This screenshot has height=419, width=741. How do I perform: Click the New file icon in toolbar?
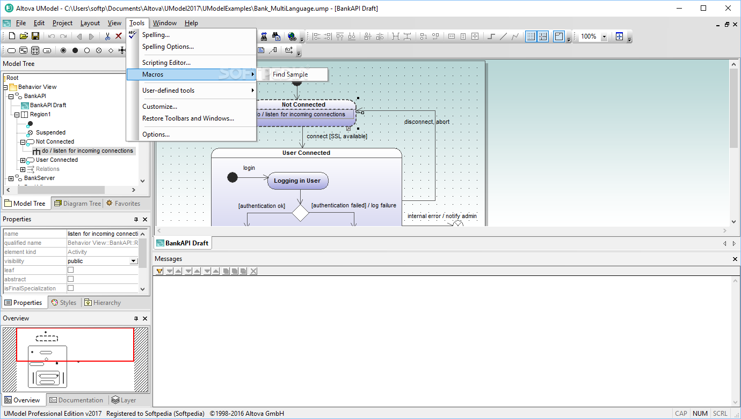(x=12, y=36)
